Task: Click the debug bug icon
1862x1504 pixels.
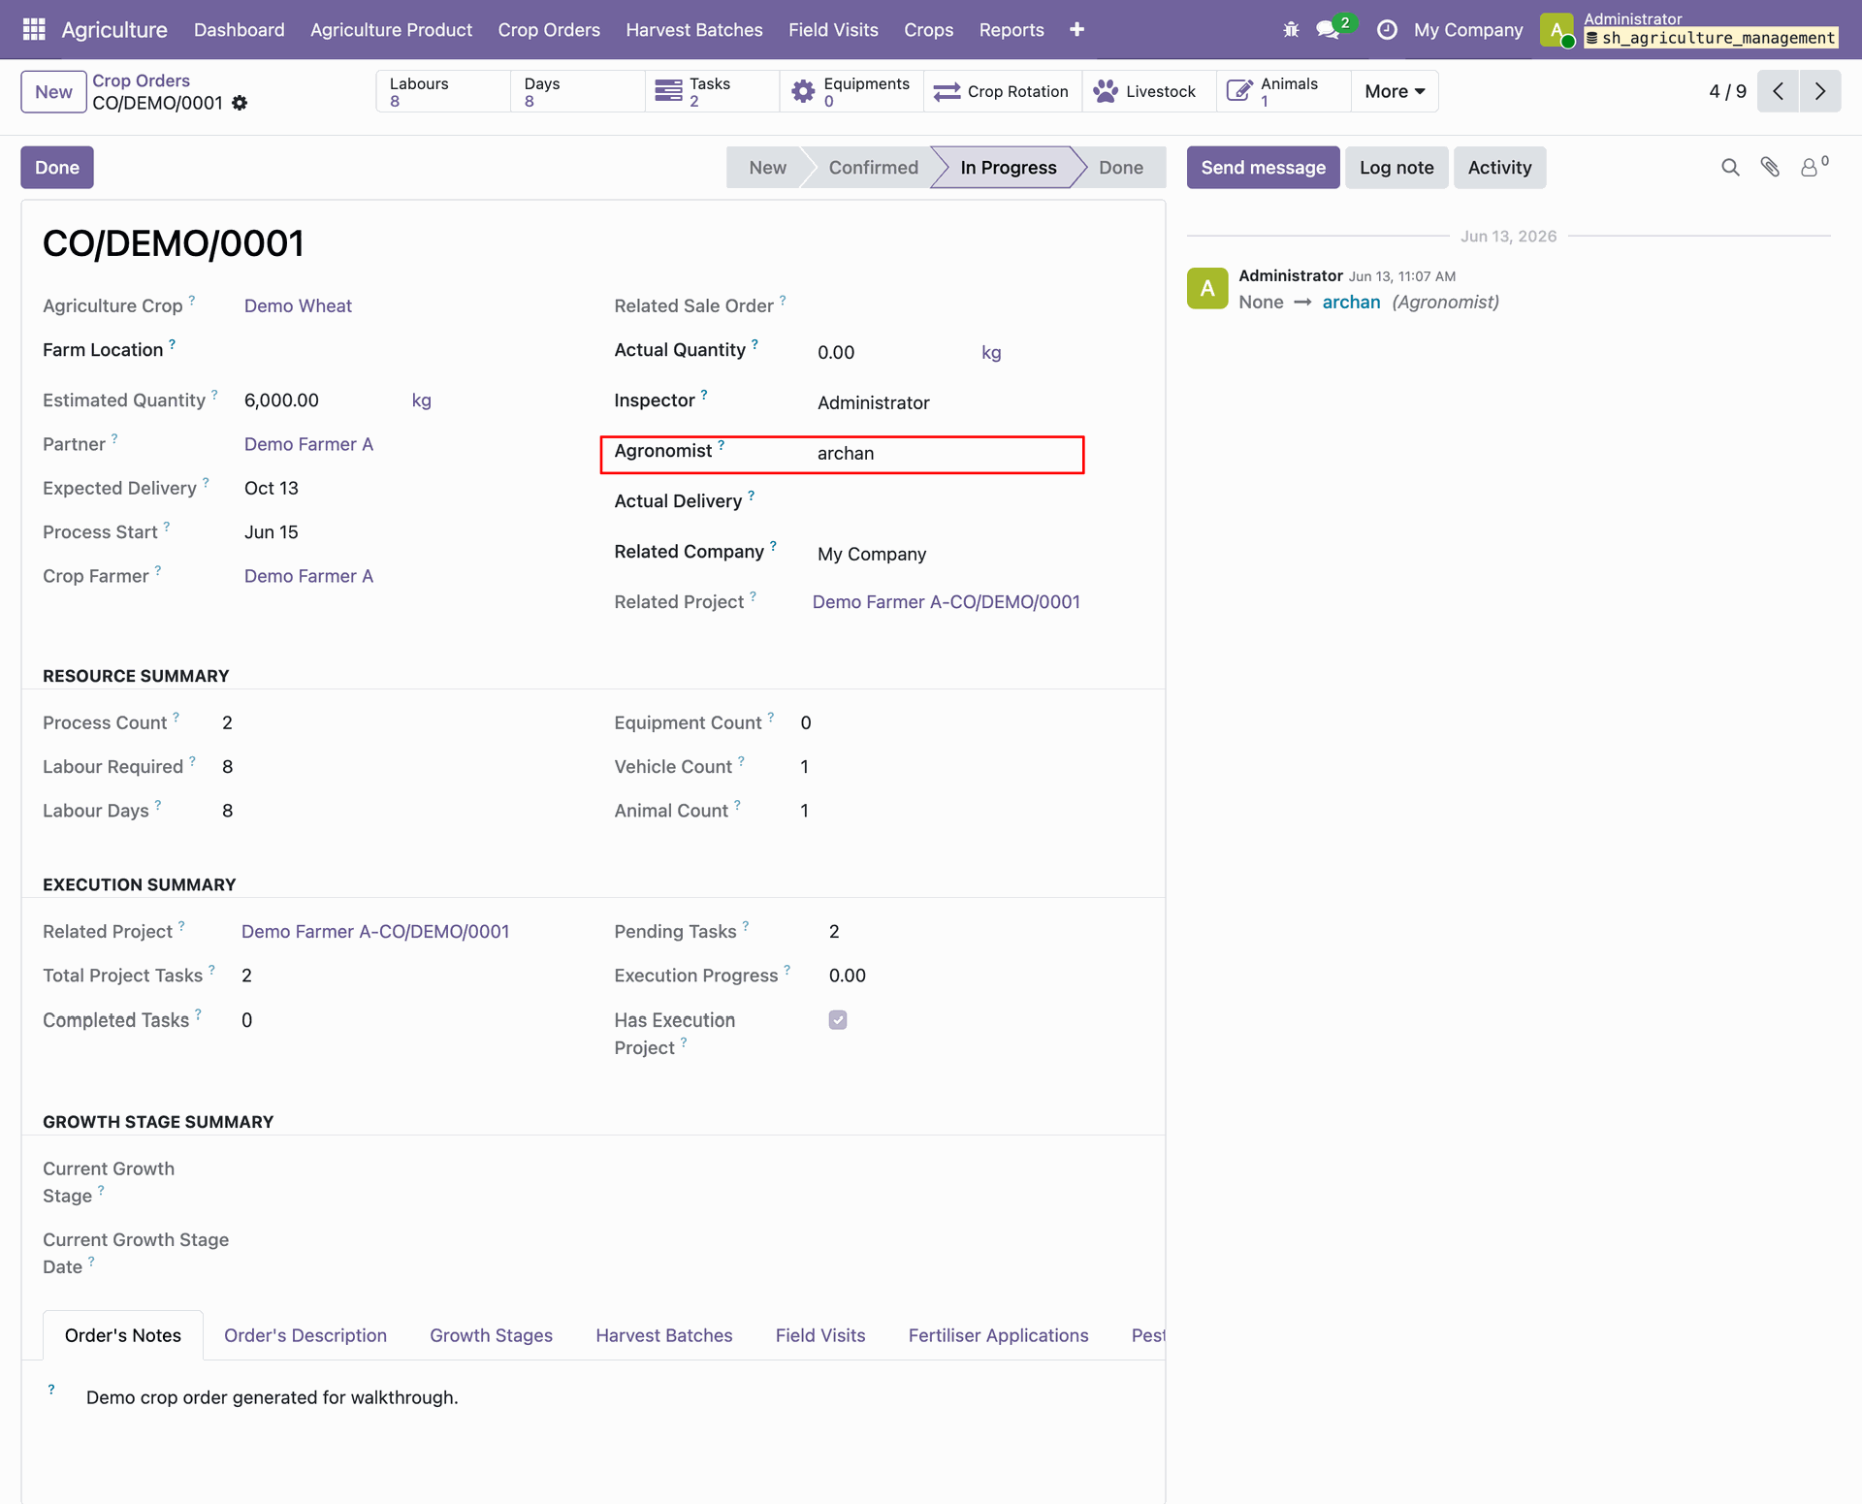Action: click(x=1291, y=30)
